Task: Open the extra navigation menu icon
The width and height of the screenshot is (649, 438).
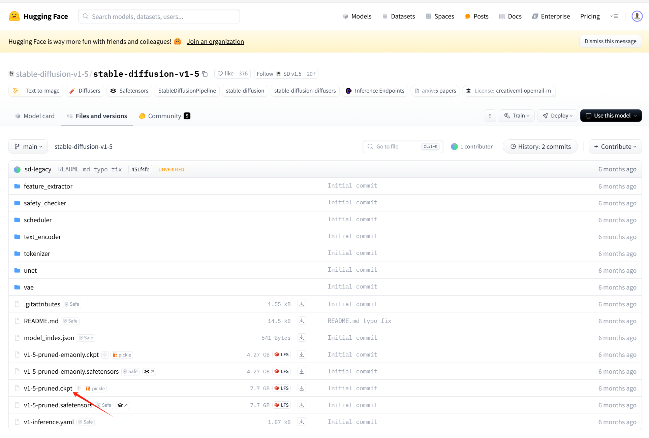Action: click(x=614, y=16)
